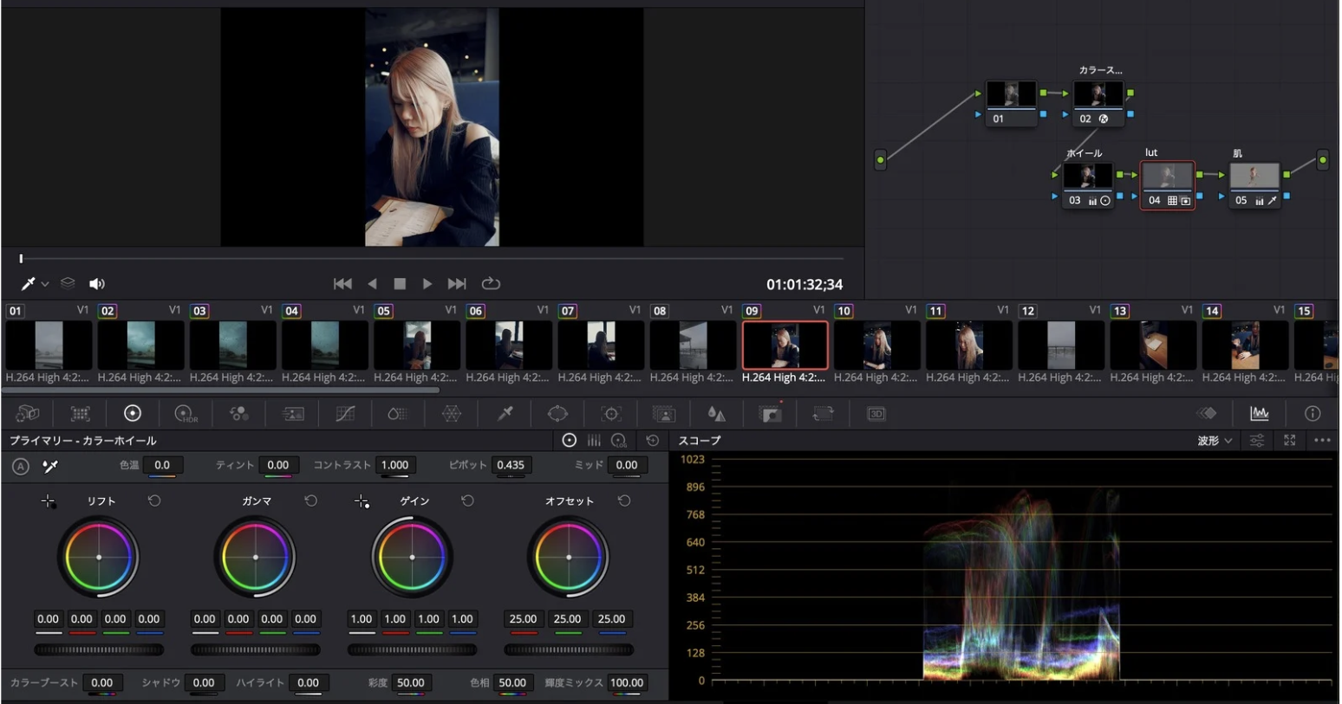Open the scope panel three-dot options menu
Screen dimensions: 1342x704
pos(1321,441)
